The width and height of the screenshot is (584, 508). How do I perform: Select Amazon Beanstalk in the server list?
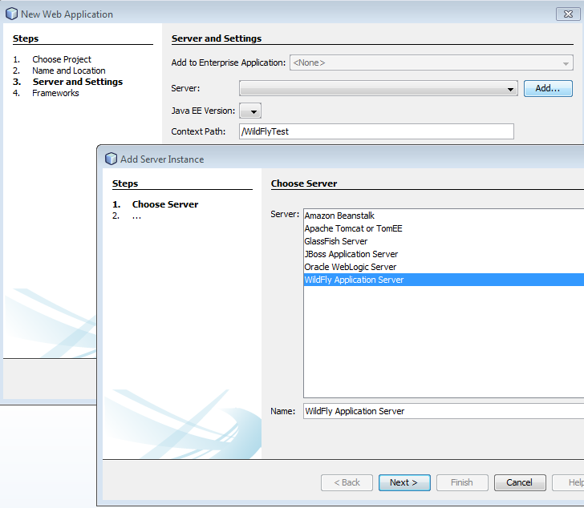(x=444, y=216)
